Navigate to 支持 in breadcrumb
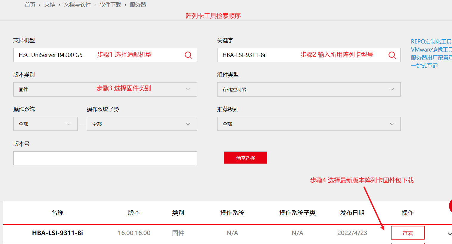Viewport: 452px width, 244px height. pos(50,5)
